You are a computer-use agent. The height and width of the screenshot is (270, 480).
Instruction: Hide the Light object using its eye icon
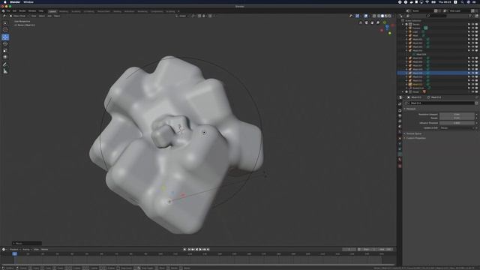click(472, 31)
